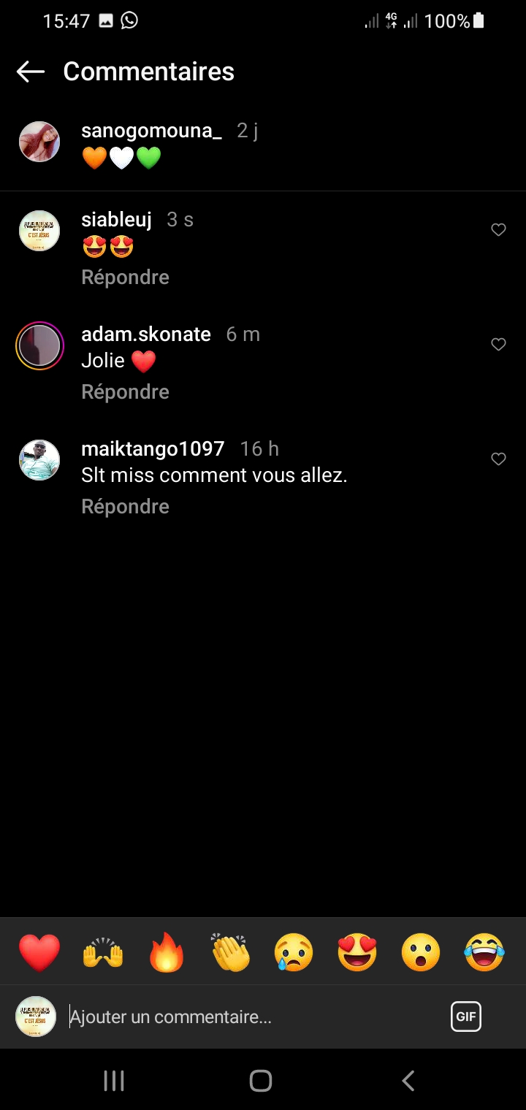Tap Répondre under maiktango1097's comment
The width and height of the screenshot is (526, 1110).
[126, 507]
